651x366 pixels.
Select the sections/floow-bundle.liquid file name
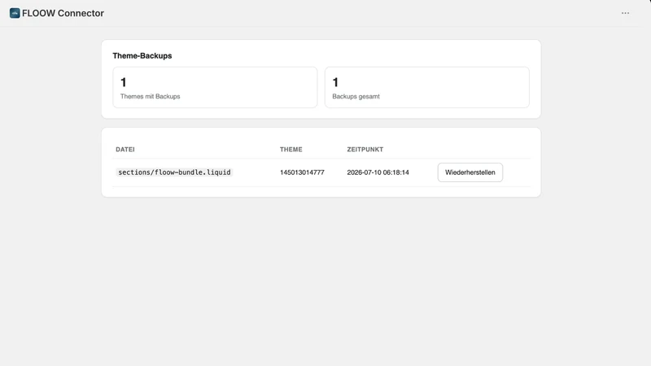(x=174, y=172)
